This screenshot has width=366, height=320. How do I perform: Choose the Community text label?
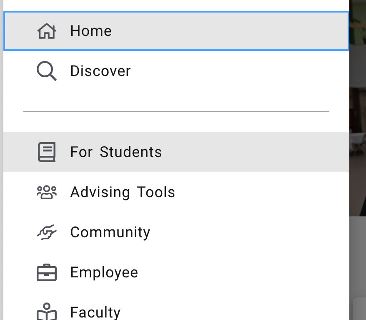click(x=110, y=233)
